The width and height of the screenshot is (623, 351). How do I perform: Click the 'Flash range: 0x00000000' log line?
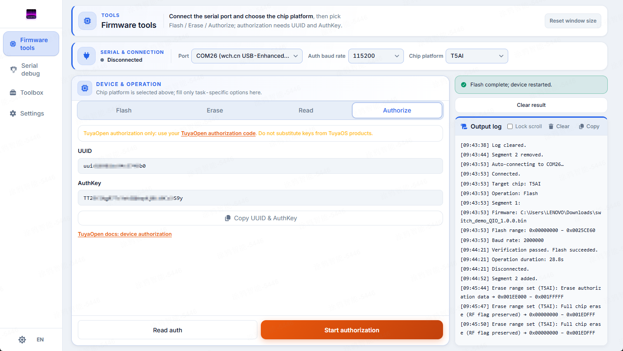[x=528, y=231]
